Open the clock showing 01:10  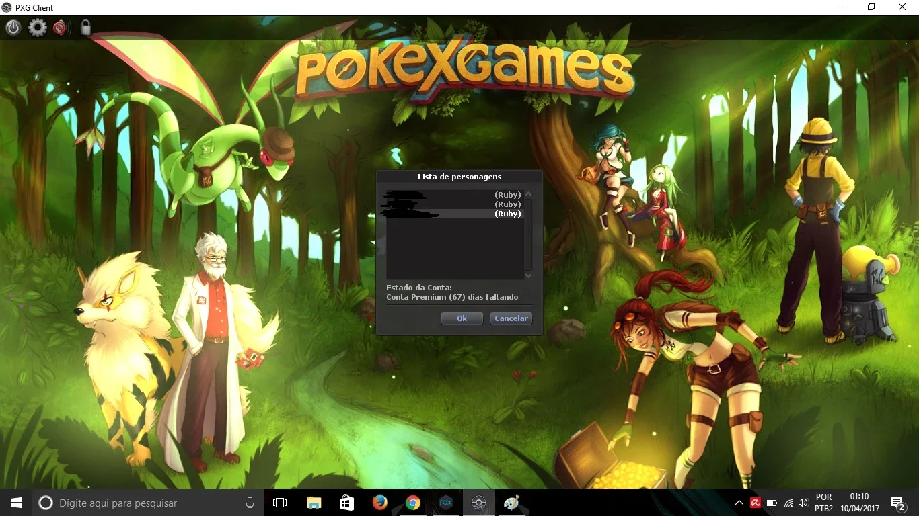point(860,503)
